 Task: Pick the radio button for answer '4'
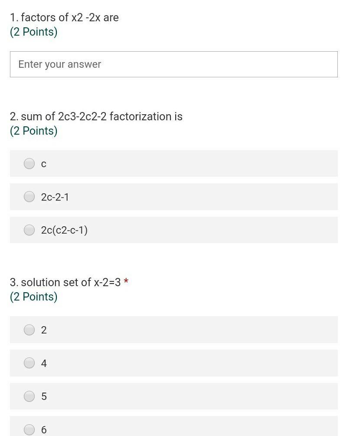(29, 363)
